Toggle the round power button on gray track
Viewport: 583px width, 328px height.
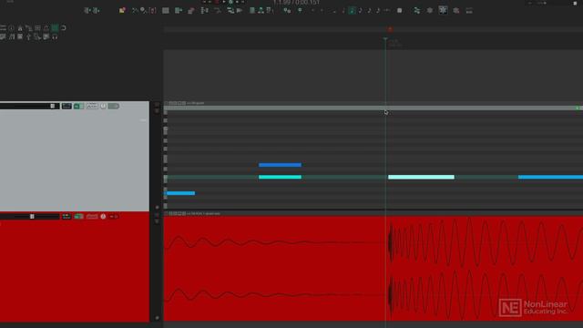(103, 107)
